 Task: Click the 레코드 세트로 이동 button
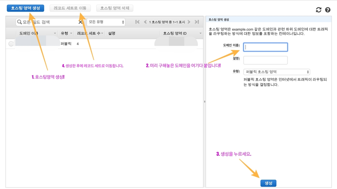pyautogui.click(x=70, y=8)
